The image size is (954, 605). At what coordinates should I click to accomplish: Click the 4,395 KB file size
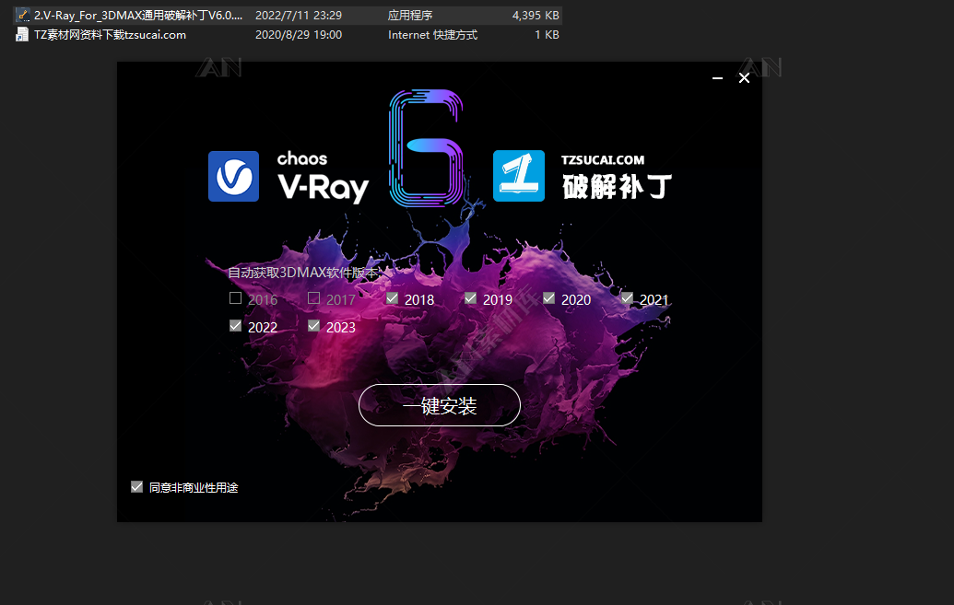pyautogui.click(x=536, y=16)
